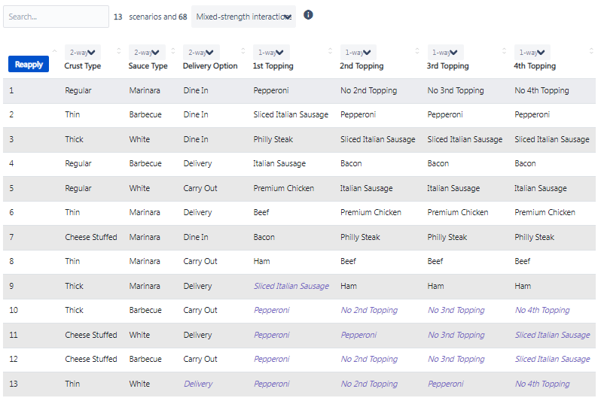
Task: Open the 1-way dropdown for 1st Topping
Action: pos(271,53)
